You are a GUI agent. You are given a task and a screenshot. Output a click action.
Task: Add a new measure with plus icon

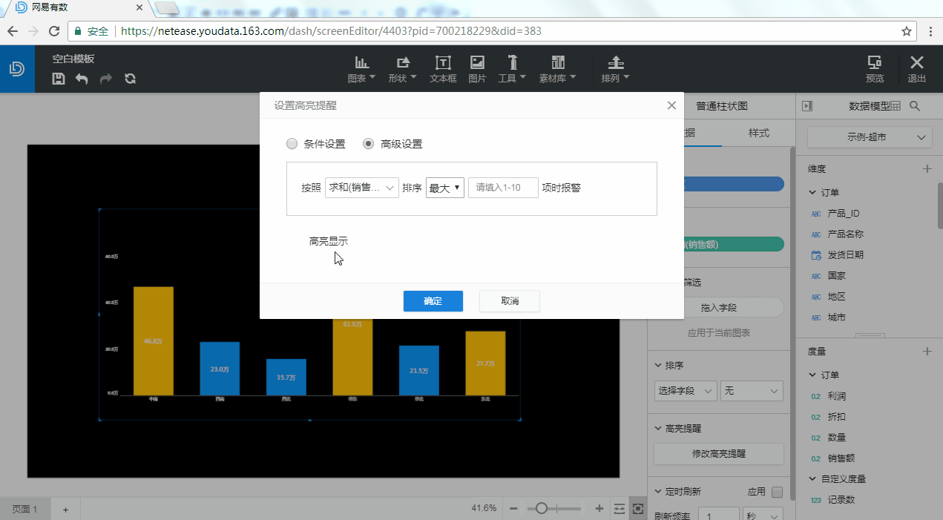[x=927, y=351]
